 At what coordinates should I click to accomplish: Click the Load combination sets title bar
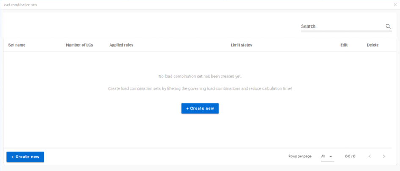[x=196, y=5]
